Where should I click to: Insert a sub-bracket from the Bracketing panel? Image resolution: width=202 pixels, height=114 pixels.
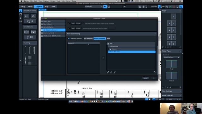(x=30, y=50)
